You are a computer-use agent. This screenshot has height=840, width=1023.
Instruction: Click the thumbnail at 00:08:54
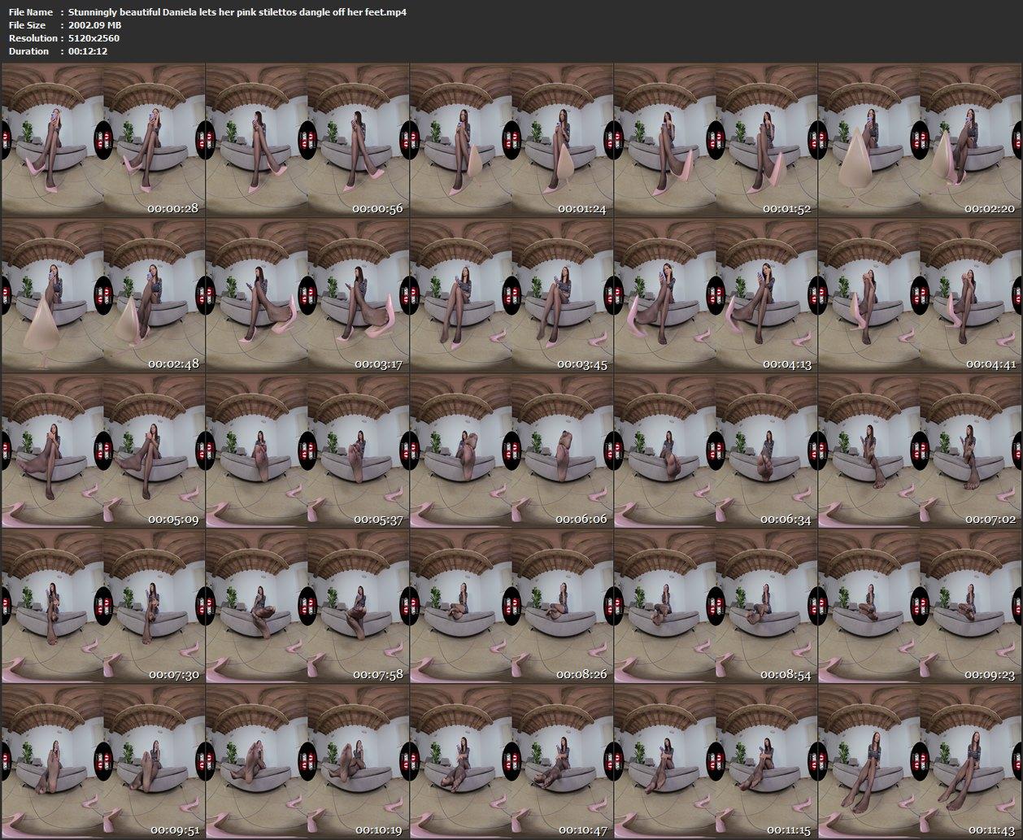716,607
